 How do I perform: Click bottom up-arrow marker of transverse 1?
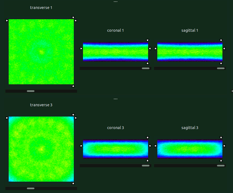73,86
